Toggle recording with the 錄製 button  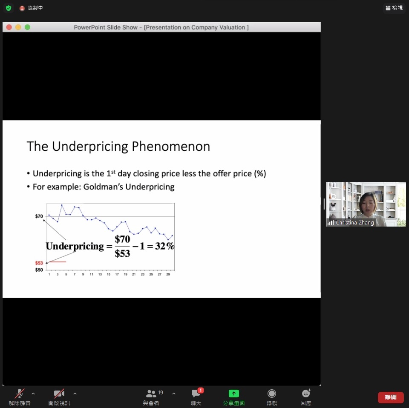(x=271, y=397)
